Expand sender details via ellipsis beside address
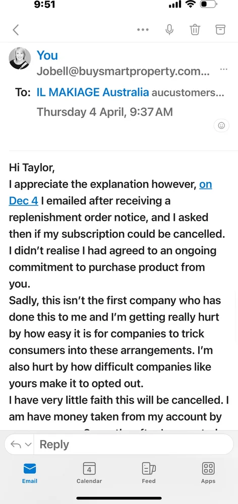The image size is (238, 504). coord(224,69)
